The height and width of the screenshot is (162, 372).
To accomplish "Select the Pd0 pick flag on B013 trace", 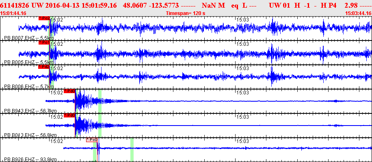I will pyautogui.click(x=69, y=115).
